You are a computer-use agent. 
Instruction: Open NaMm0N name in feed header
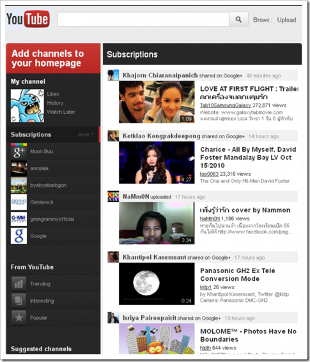pyautogui.click(x=136, y=196)
